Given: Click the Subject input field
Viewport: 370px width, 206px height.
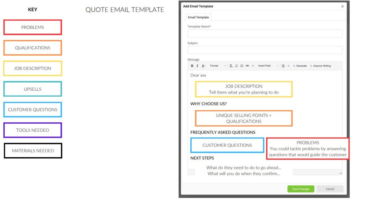Looking at the screenshot, I should (x=265, y=50).
